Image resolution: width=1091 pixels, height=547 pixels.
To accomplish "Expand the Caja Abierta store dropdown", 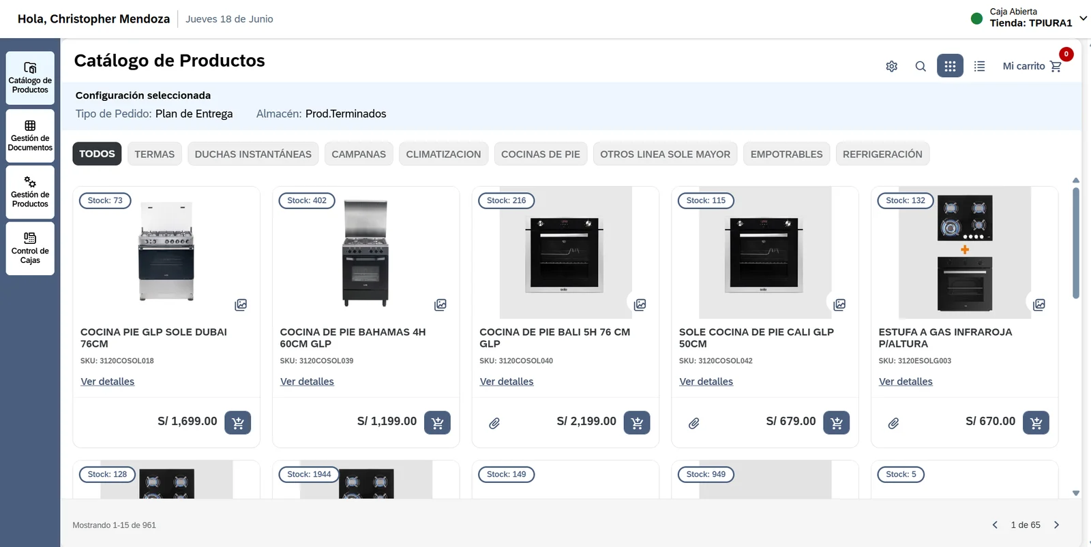I will coord(1083,18).
